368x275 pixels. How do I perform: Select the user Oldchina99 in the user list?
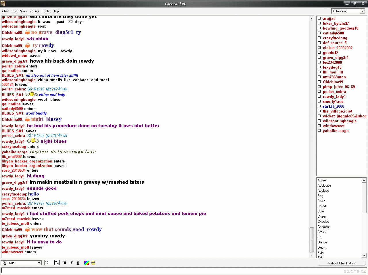point(333,82)
